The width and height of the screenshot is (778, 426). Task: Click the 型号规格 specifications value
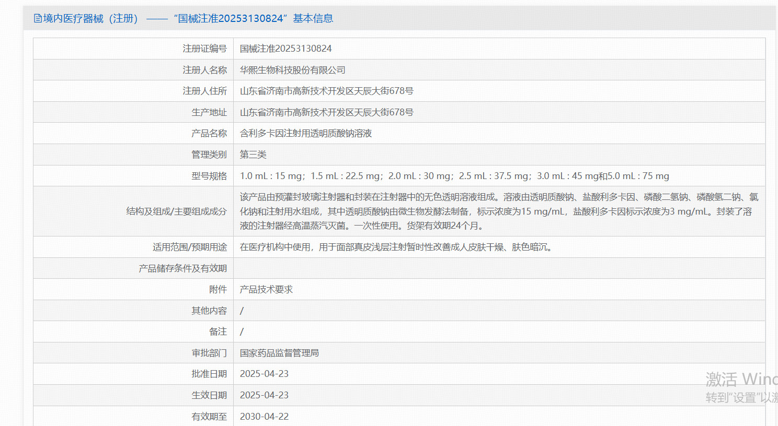[x=454, y=176]
